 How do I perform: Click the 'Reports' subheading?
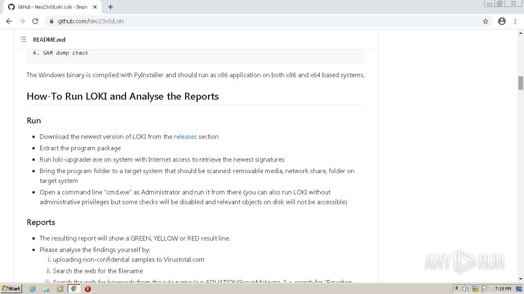pos(41,222)
